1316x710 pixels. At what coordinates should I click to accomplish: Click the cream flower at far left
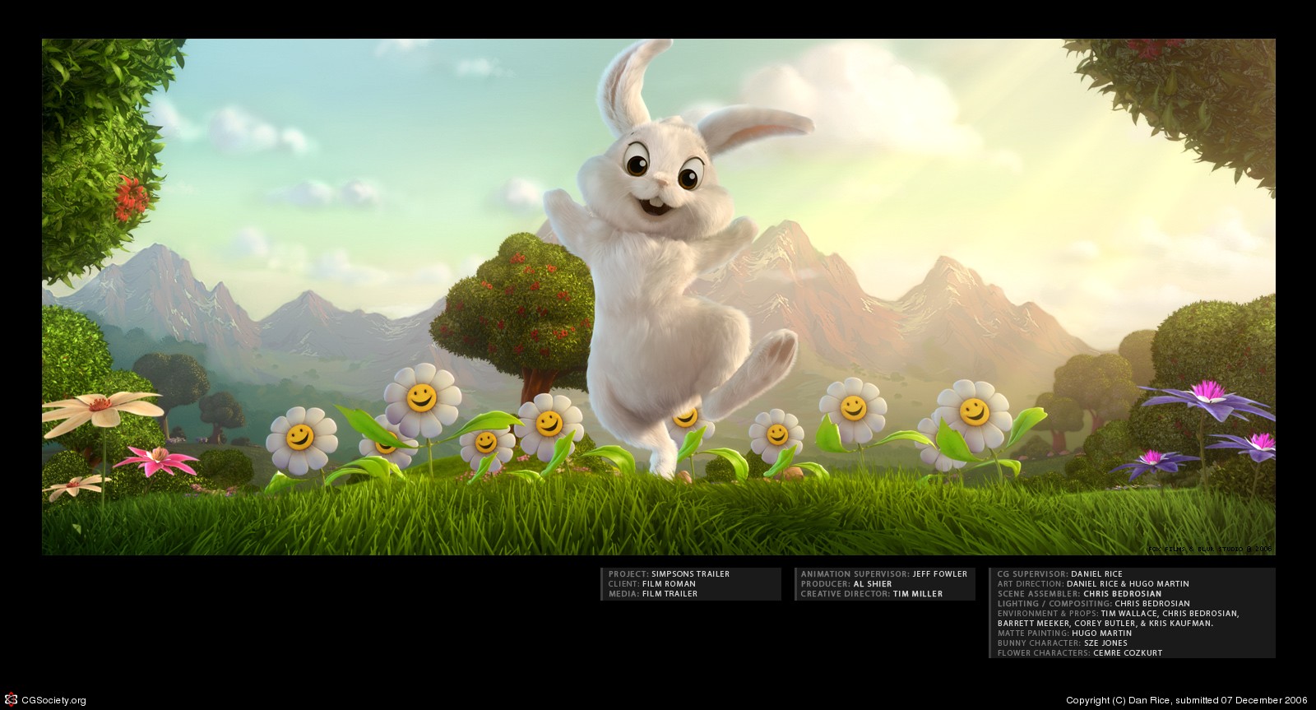point(102,408)
